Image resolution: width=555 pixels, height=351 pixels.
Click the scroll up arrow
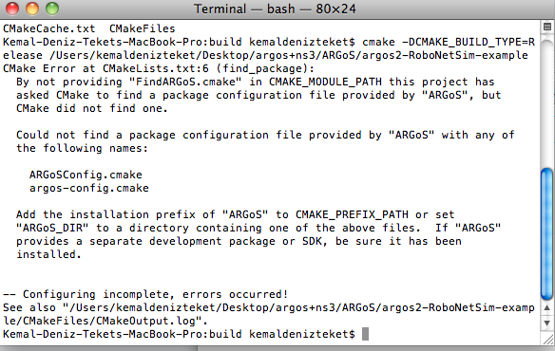click(x=546, y=308)
